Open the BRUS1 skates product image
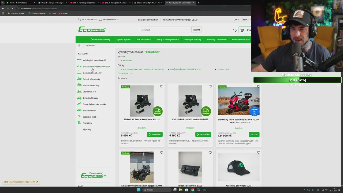The height and width of the screenshot is (193, 343). pos(142,101)
